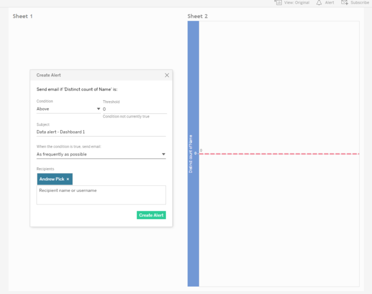The width and height of the screenshot is (372, 294).
Task: Open the Condition dropdown set to Above
Action: pos(68,109)
